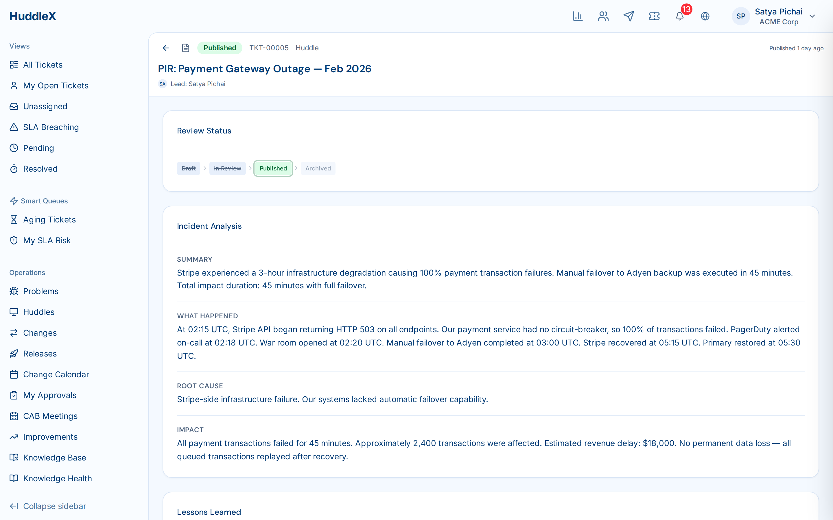Select the Draft review status step

coord(188,168)
